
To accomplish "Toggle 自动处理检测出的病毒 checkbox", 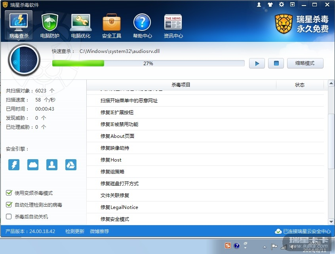I will pyautogui.click(x=9, y=205).
